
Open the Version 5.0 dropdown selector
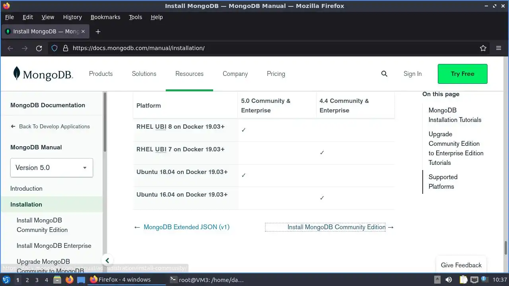[52, 168]
